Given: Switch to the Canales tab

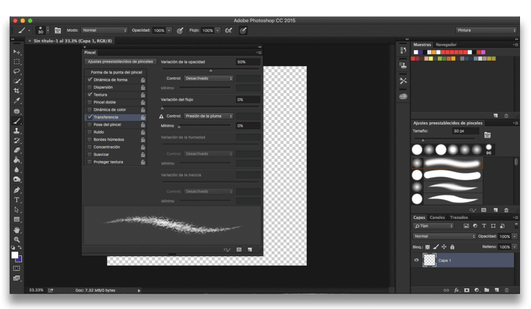Looking at the screenshot, I should [438, 218].
